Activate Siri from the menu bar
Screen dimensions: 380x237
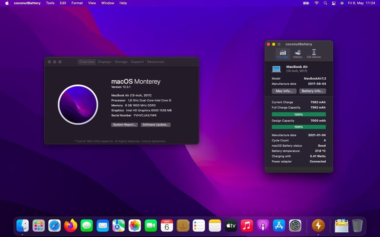coord(342,3)
